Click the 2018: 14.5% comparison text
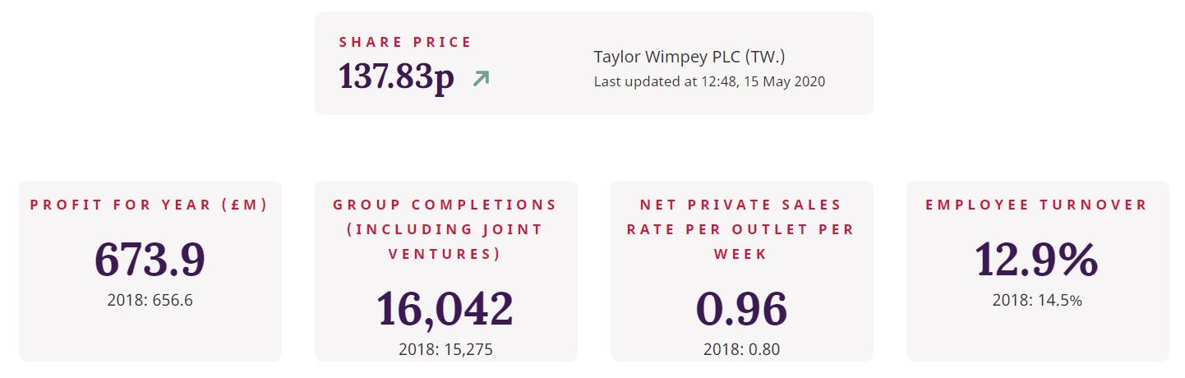Screen dimensions: 1185x378 click(1037, 300)
